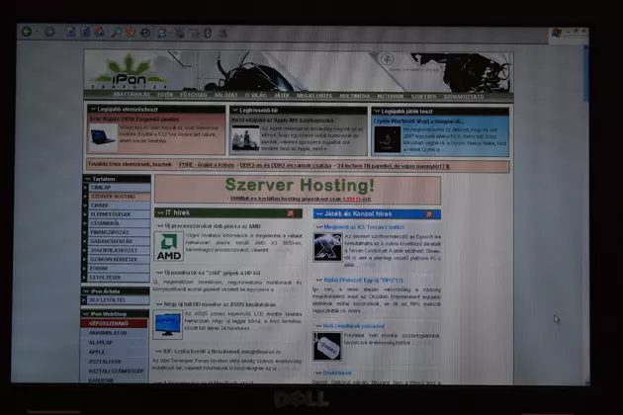623x415 pixels.
Task: Select ASZTALI DVD in the WebShop list
Action: pos(114,362)
